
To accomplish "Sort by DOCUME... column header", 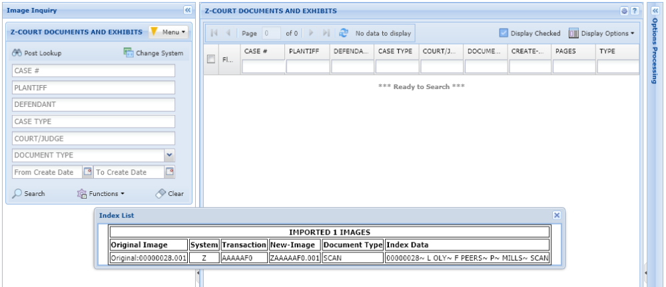I will (x=486, y=51).
